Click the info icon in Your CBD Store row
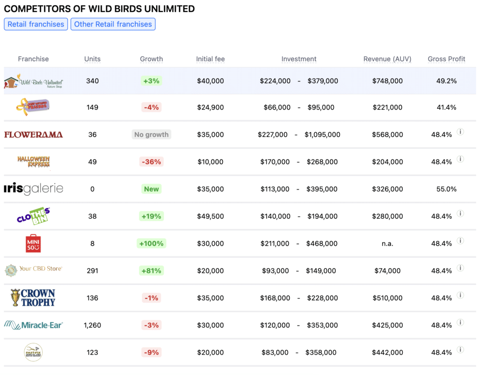Viewport: 479px width, 375px height. click(x=460, y=268)
